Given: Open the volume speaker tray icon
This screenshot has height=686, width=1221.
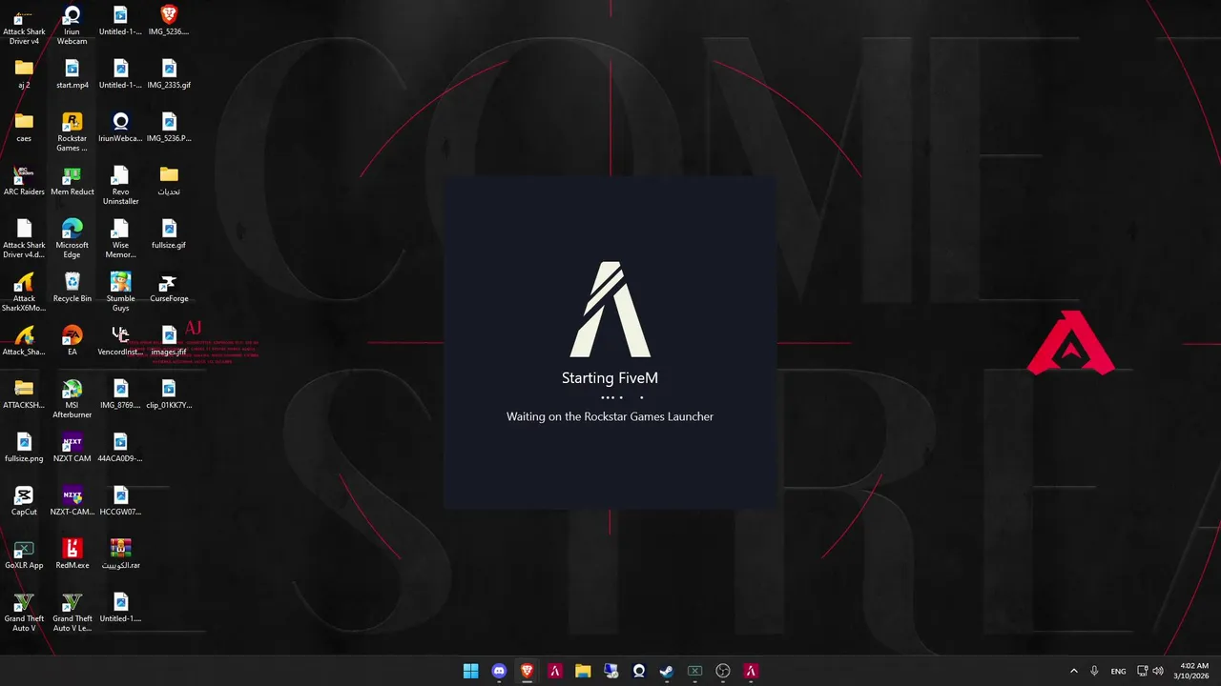Looking at the screenshot, I should 1158,671.
